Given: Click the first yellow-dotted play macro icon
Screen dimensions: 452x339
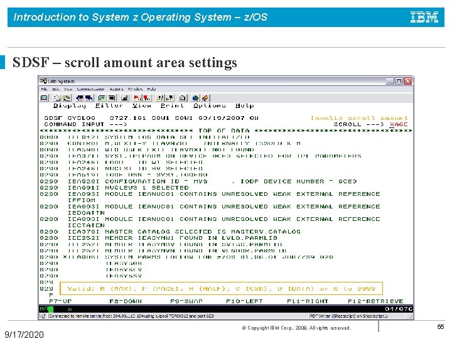Looking at the screenshot, I should pyautogui.click(x=160, y=99).
